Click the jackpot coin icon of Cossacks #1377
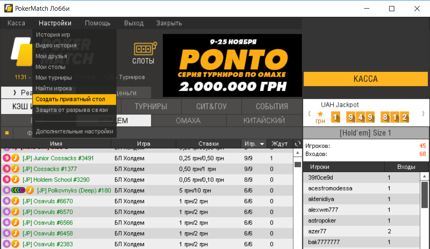The width and height of the screenshot is (430, 249). 15,169
